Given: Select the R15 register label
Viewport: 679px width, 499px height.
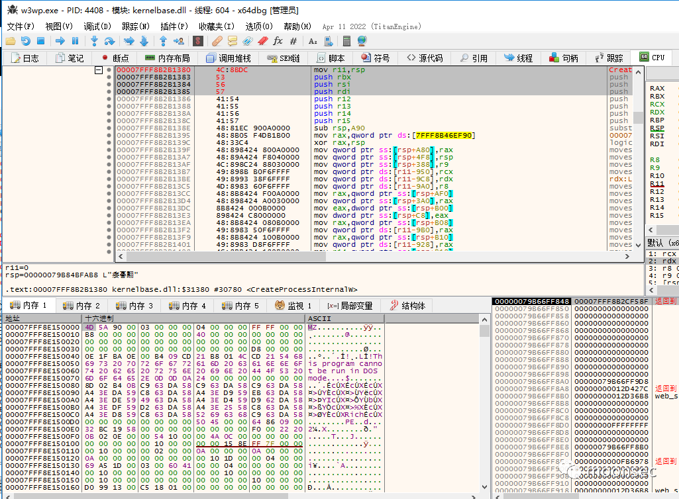Looking at the screenshot, I should tap(657, 215).
